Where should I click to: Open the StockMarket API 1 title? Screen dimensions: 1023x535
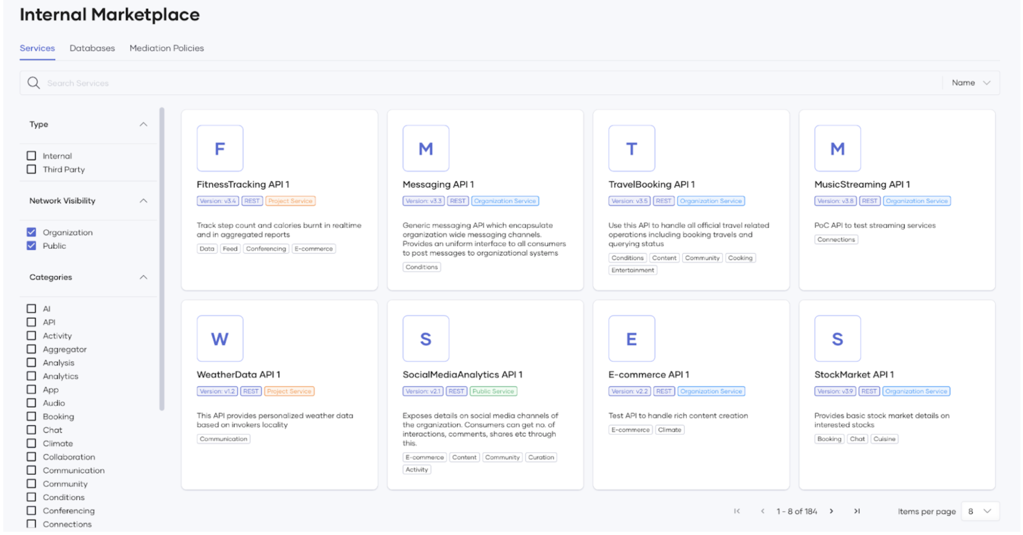tap(854, 375)
